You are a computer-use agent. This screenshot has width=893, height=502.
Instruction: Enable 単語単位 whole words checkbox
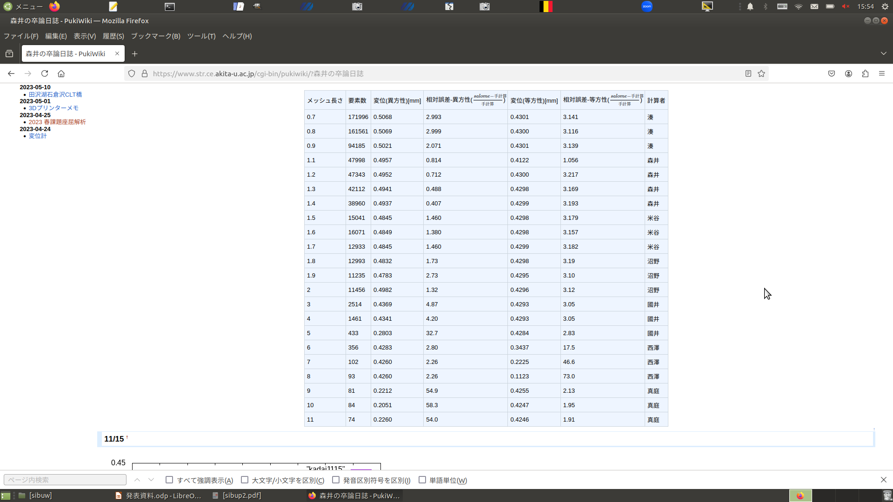(422, 480)
